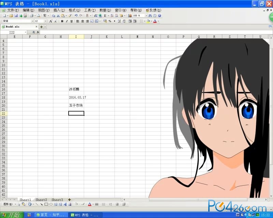Click the 开始 Start button

click(12, 215)
